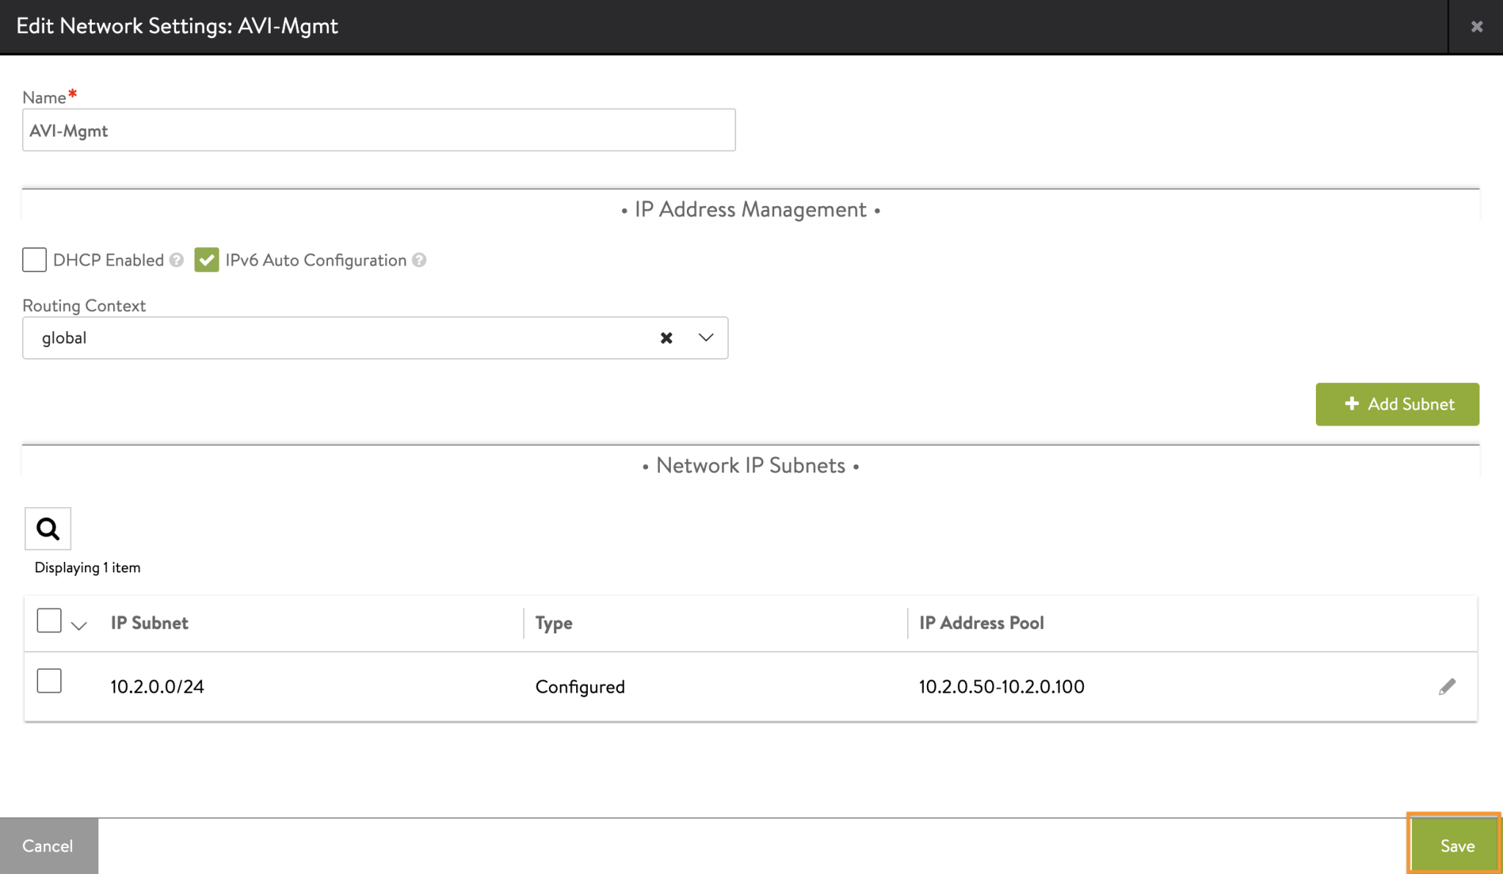Enable the DHCP Enabled checkbox
The image size is (1503, 874).
tap(34, 260)
